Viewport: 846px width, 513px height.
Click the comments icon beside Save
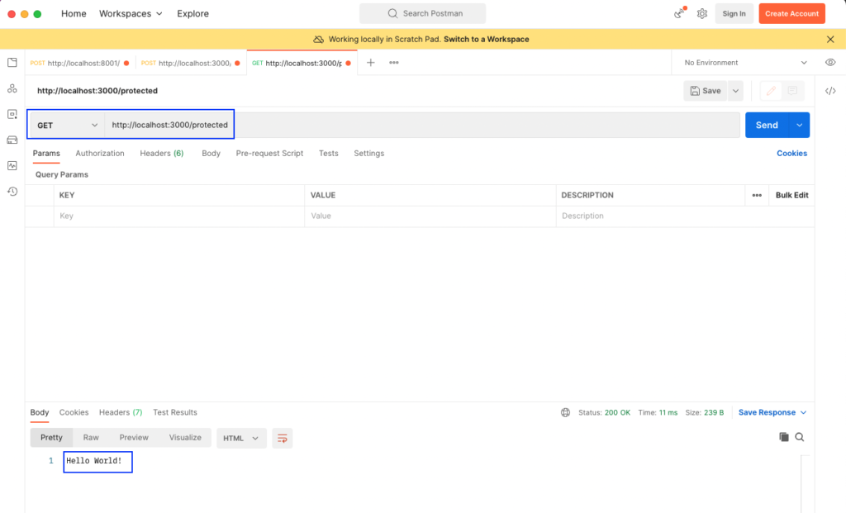click(x=792, y=91)
